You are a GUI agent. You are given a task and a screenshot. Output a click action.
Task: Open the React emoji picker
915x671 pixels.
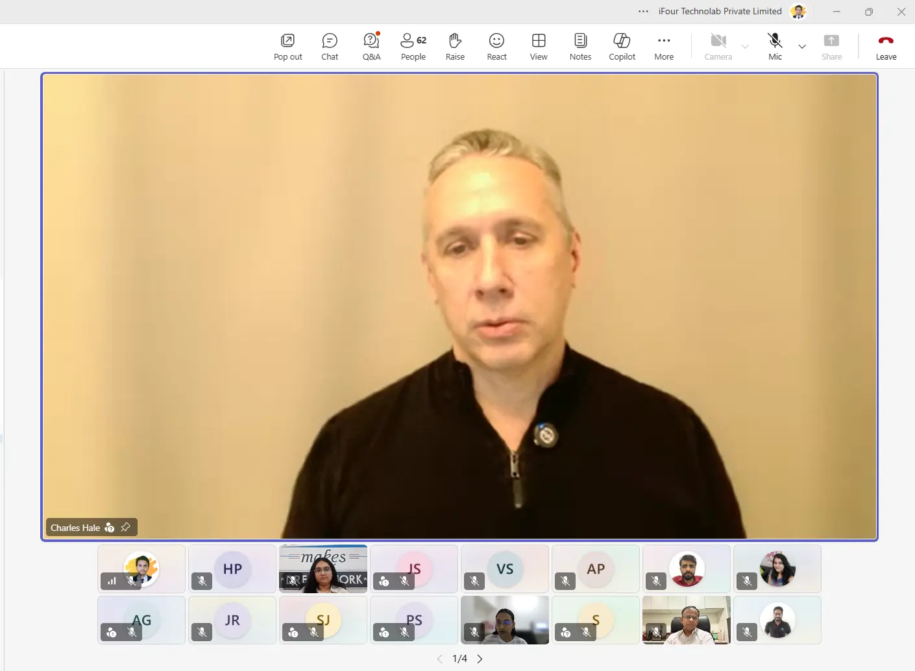[496, 47]
